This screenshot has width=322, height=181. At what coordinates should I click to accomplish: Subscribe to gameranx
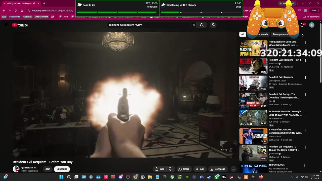(62, 169)
